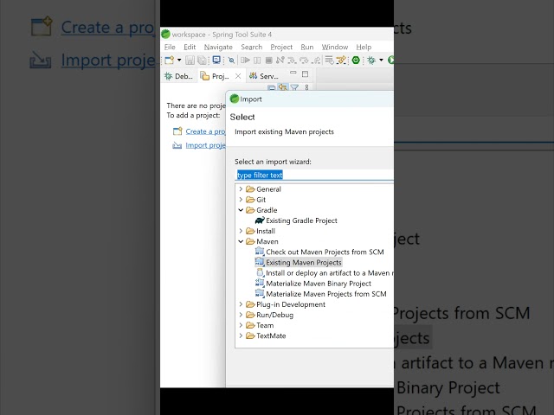554x415 pixels.
Task: Open the Navigate menu
Action: pyautogui.click(x=218, y=47)
